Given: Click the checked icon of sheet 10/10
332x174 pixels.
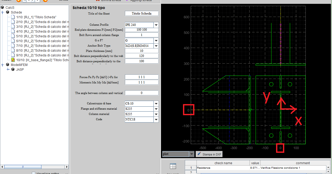Looking at the screenshot, I should coord(13,60).
